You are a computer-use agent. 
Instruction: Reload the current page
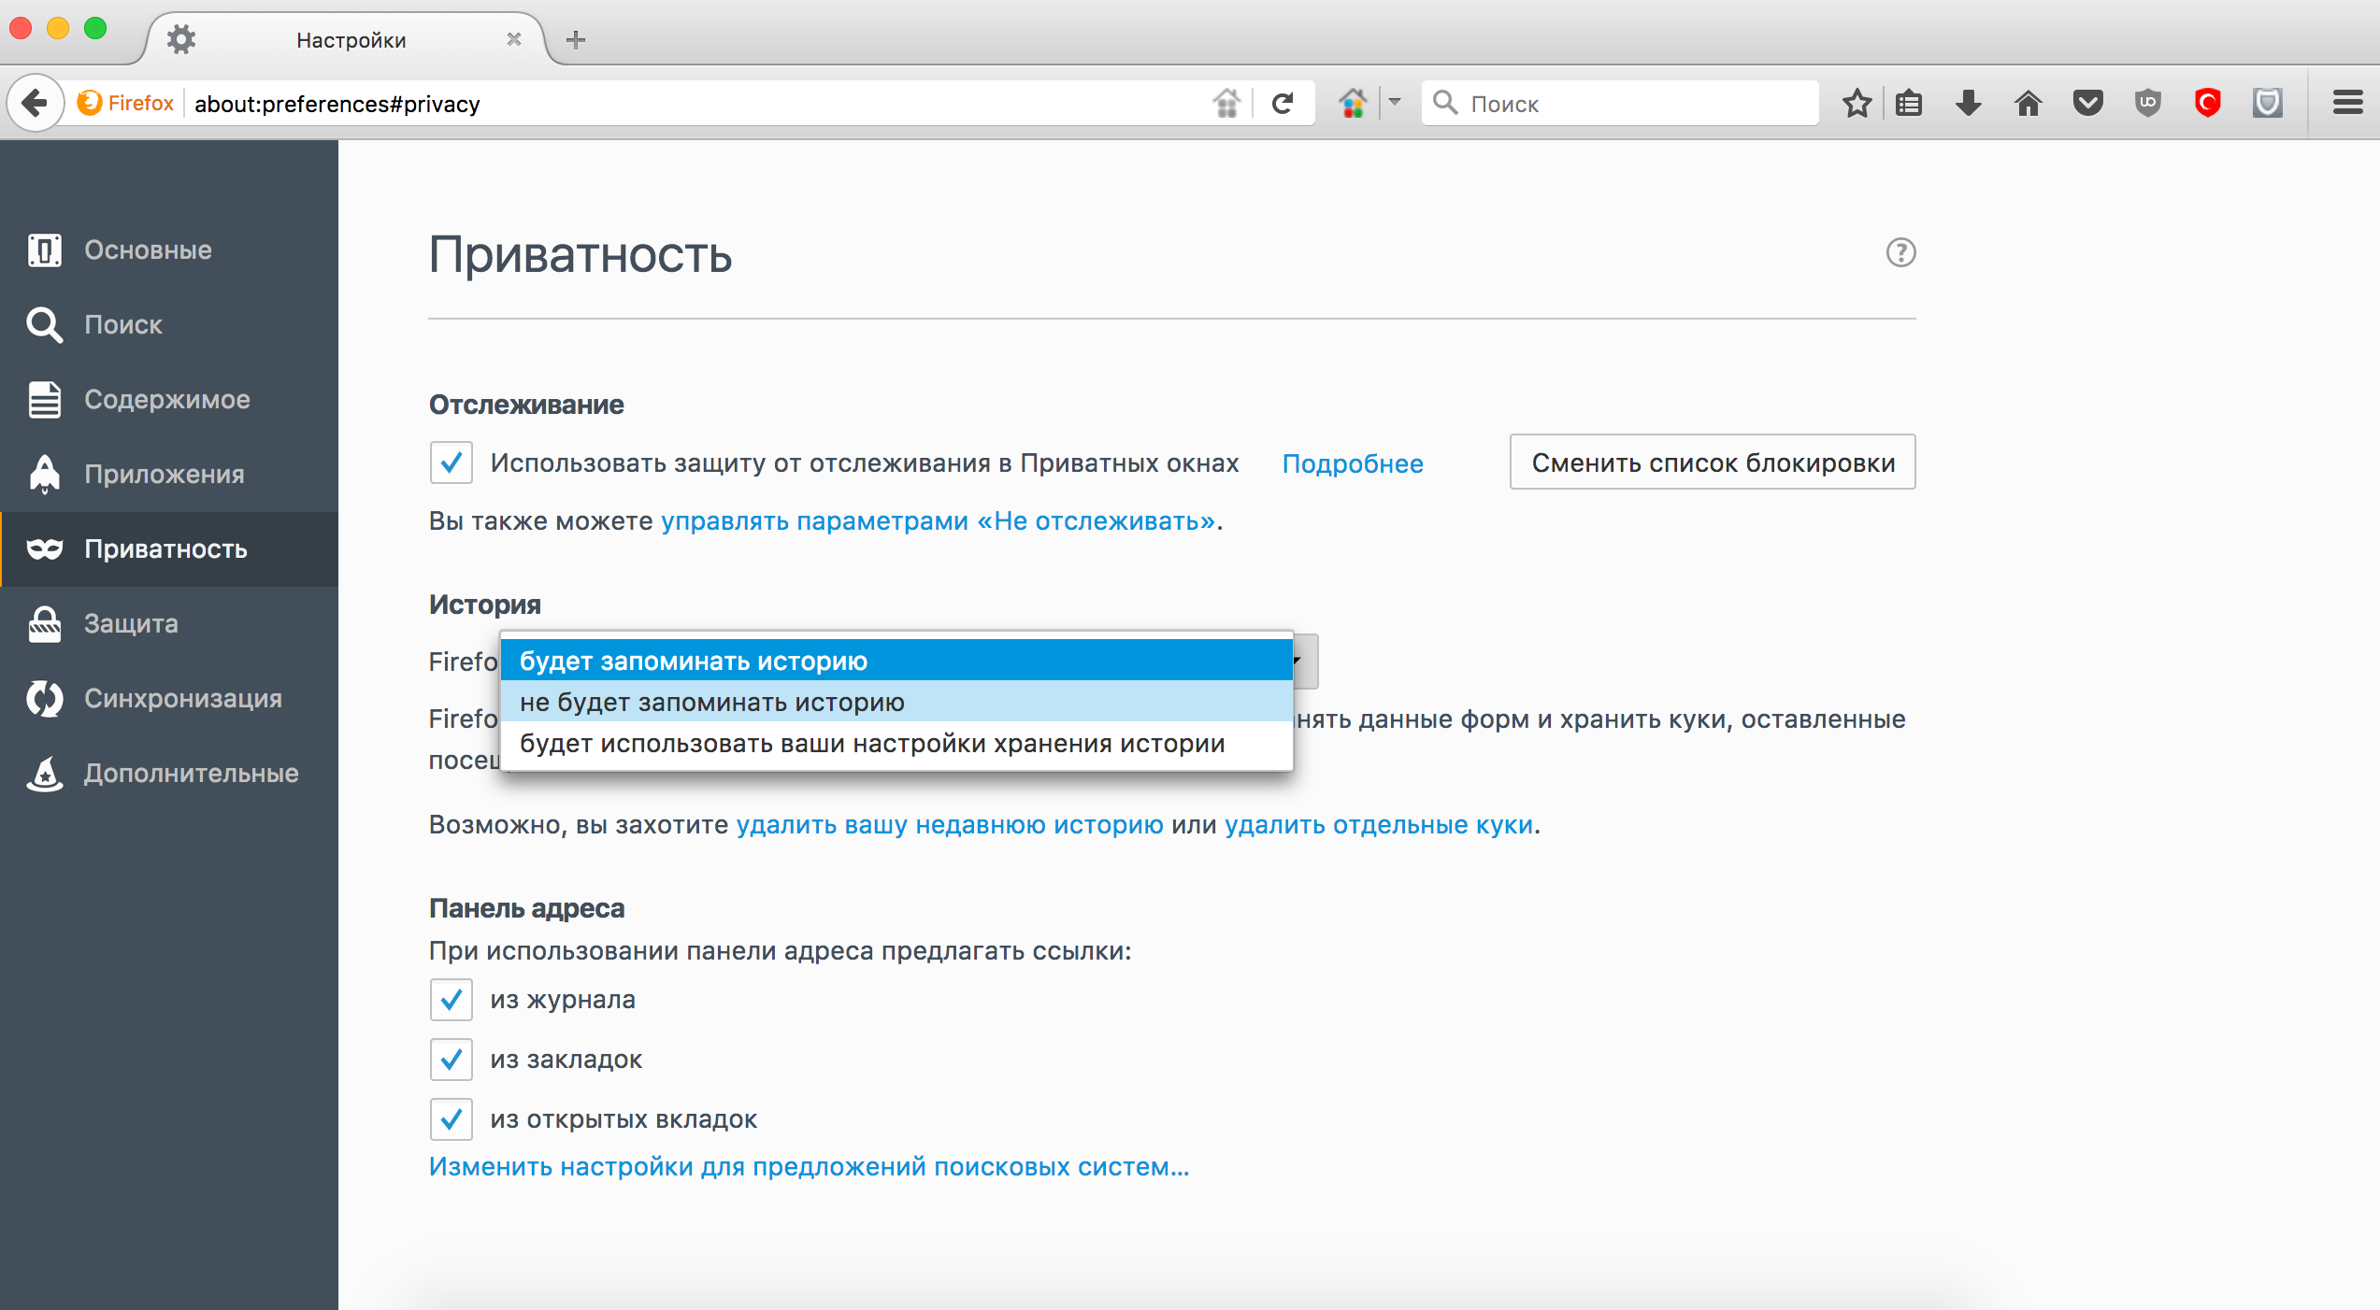tap(1283, 103)
